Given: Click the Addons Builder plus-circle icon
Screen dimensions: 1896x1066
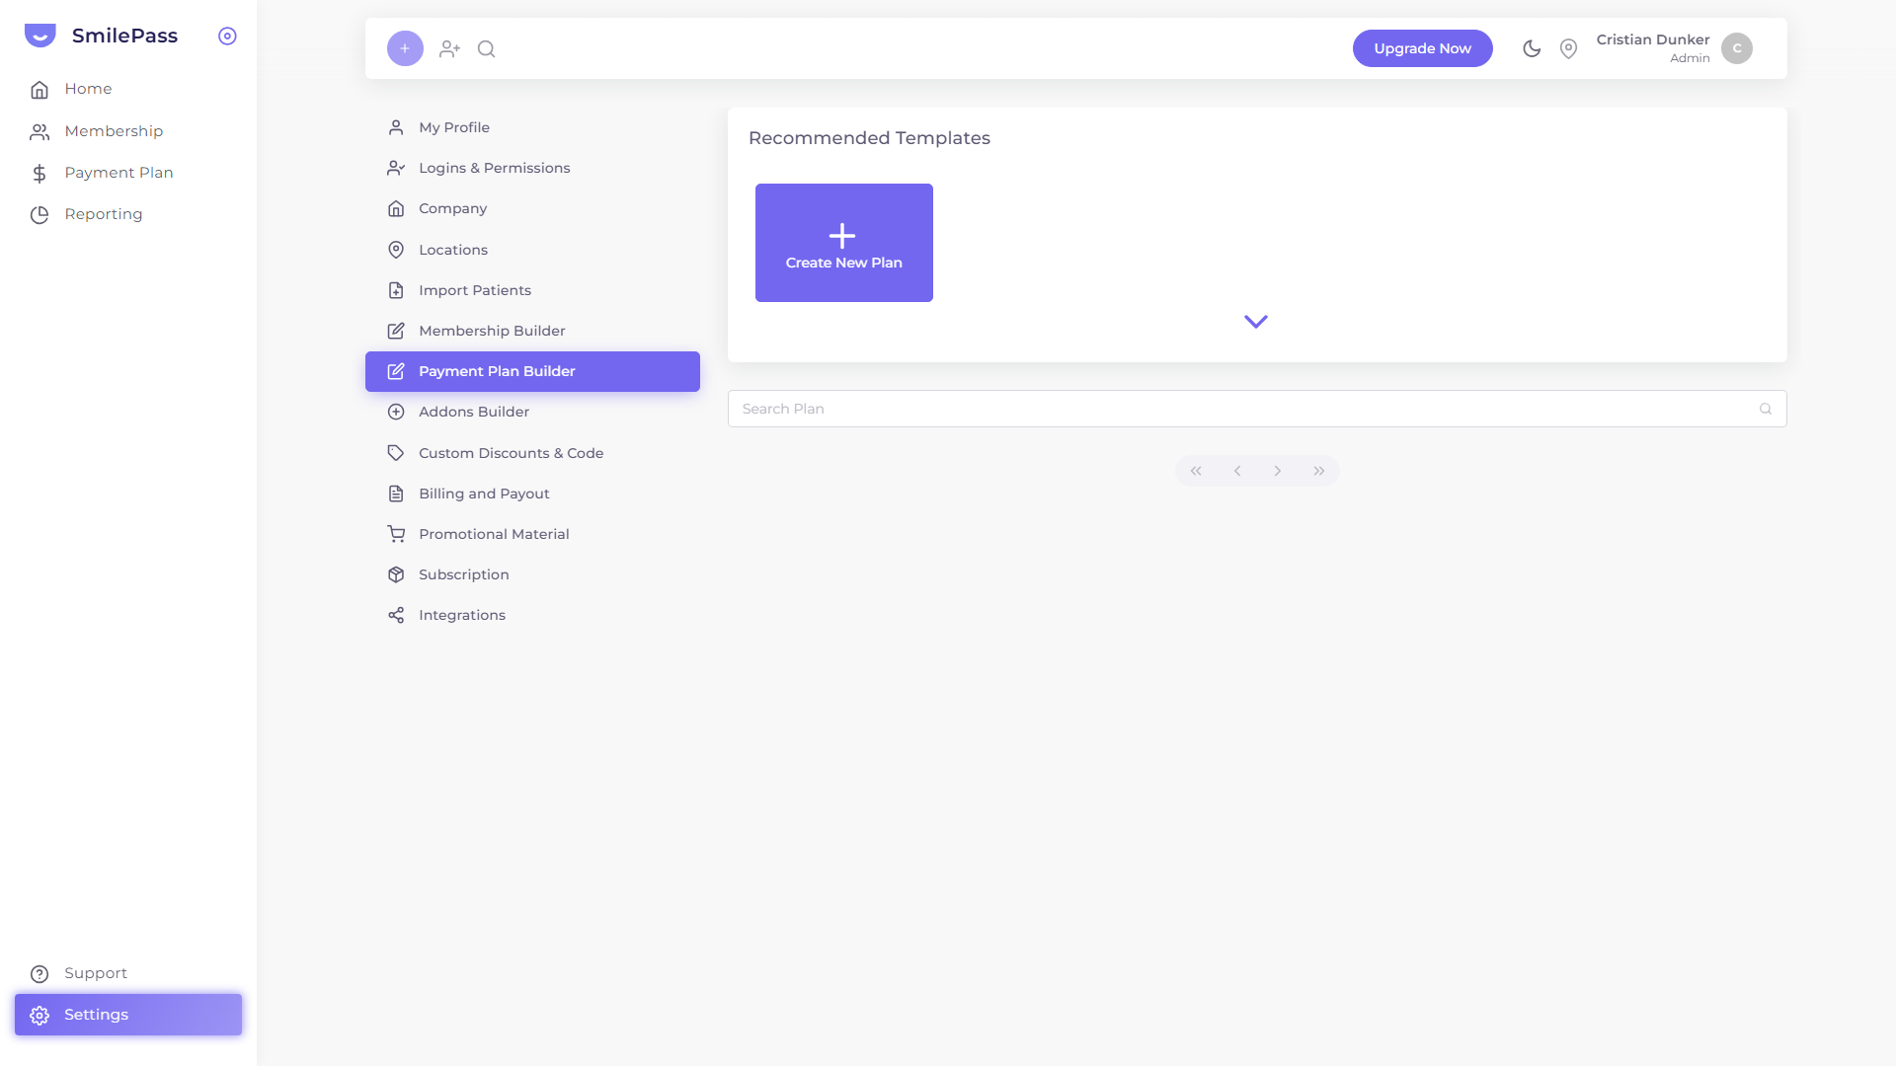Looking at the screenshot, I should (396, 412).
